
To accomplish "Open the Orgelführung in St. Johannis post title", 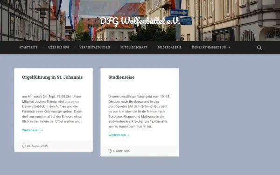I will coord(52,77).
